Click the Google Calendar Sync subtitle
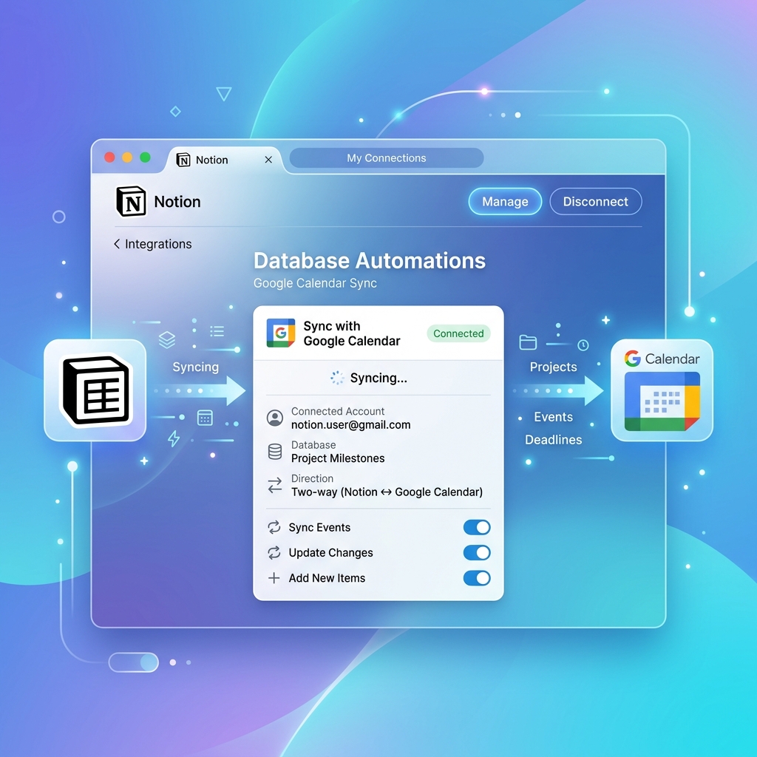The width and height of the screenshot is (757, 757). (x=315, y=283)
